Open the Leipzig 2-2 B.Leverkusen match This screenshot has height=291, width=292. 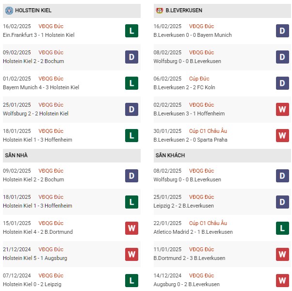(183, 206)
